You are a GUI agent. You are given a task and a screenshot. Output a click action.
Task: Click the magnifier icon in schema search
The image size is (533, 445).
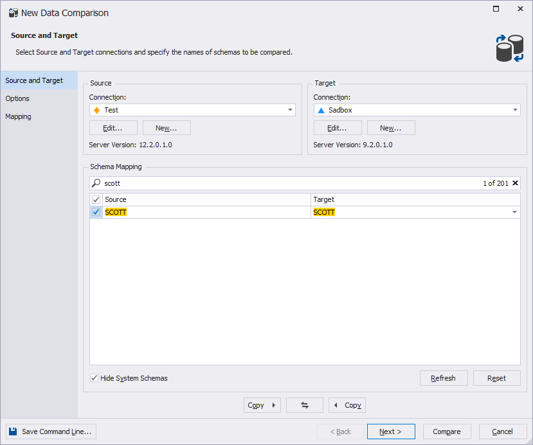point(96,183)
